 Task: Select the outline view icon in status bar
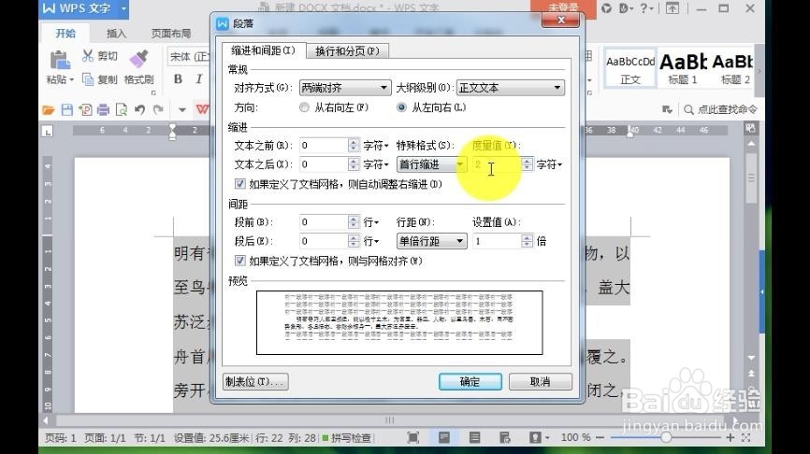click(x=474, y=437)
